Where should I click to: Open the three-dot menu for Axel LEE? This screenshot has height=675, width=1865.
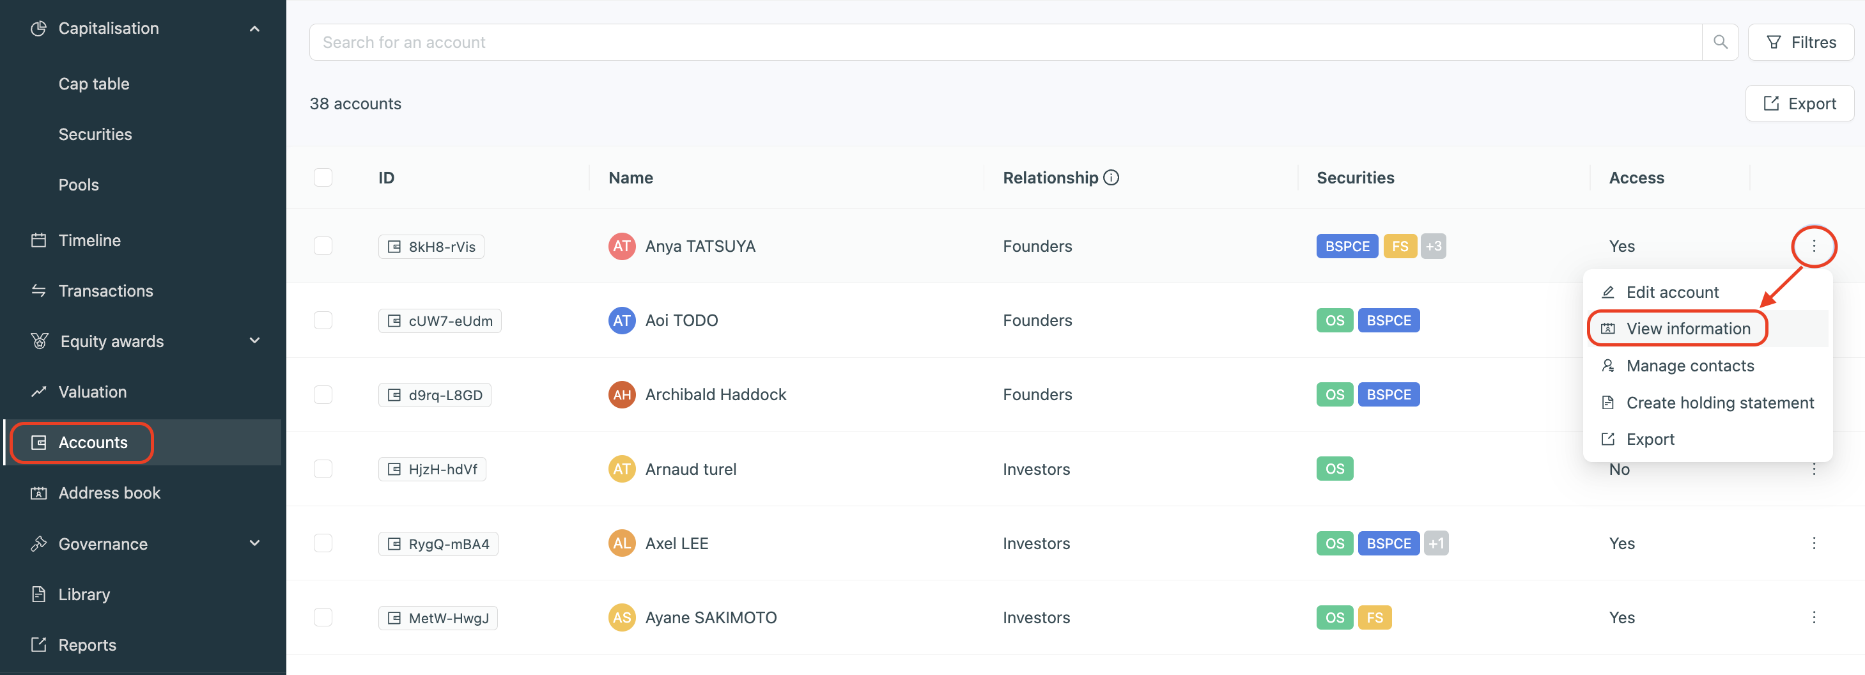tap(1814, 543)
